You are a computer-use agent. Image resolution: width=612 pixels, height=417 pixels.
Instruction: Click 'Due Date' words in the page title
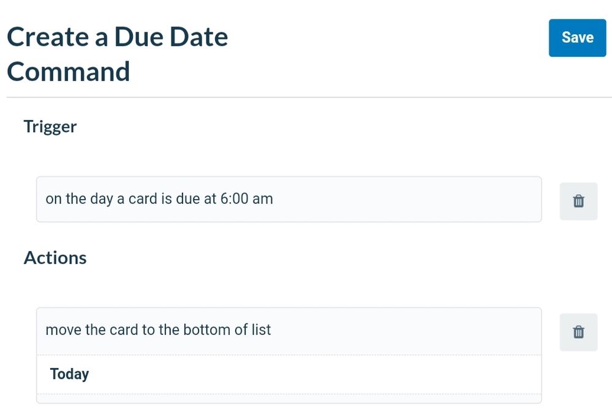point(172,37)
